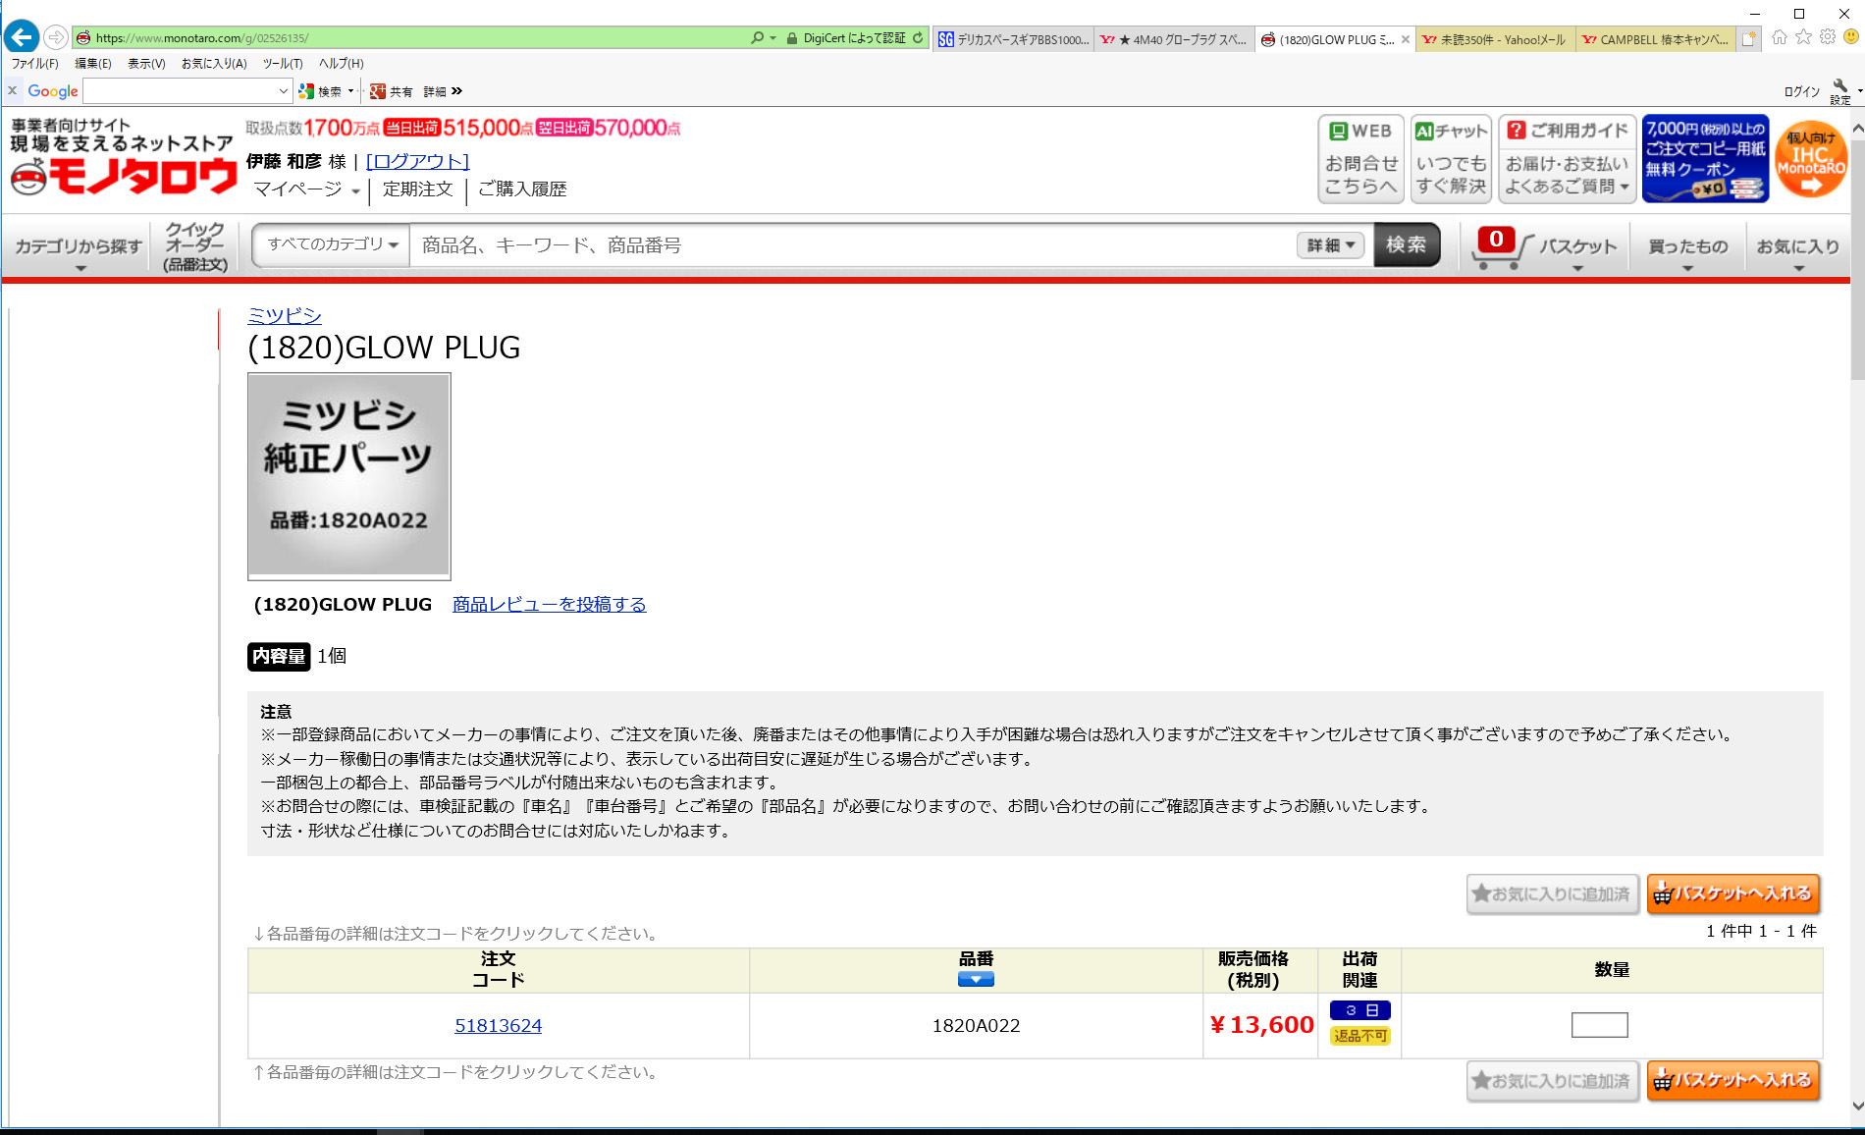Open ご購入履歴 purchase history
1865x1135 pixels.
tap(522, 189)
